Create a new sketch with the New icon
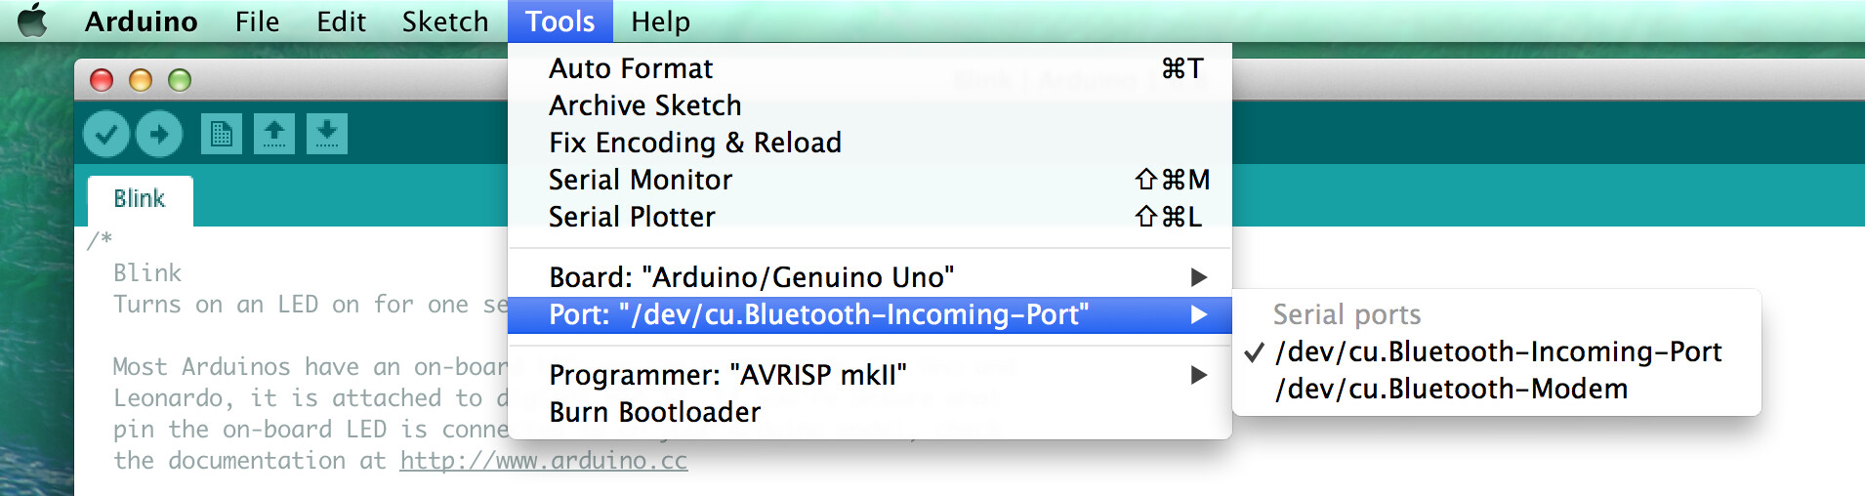 222,134
